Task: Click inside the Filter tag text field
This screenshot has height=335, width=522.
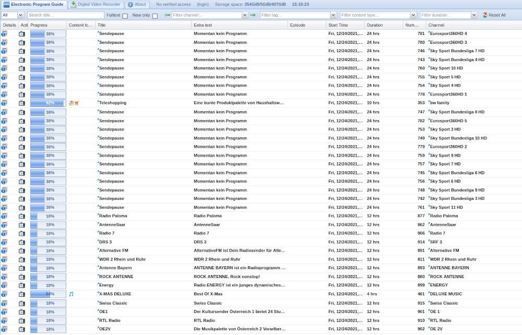Action: pyautogui.click(x=295, y=15)
